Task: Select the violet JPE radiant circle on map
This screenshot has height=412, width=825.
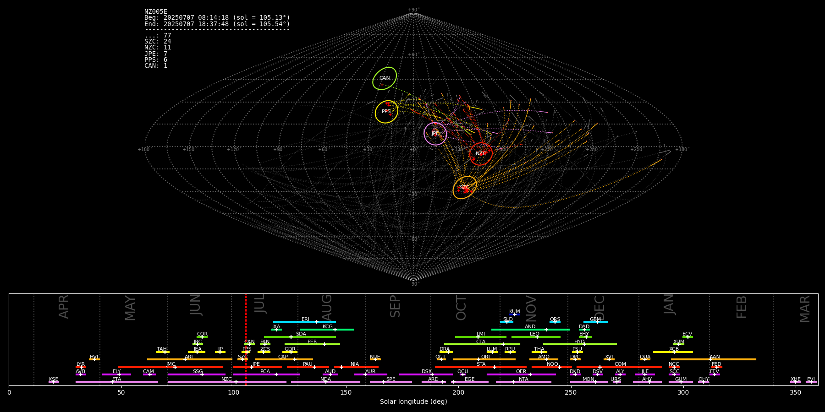Action: 435,134
